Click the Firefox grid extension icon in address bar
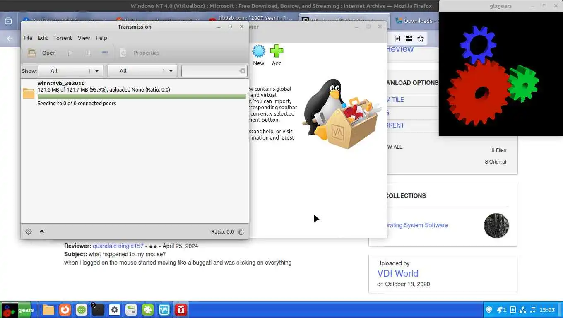 [x=409, y=39]
